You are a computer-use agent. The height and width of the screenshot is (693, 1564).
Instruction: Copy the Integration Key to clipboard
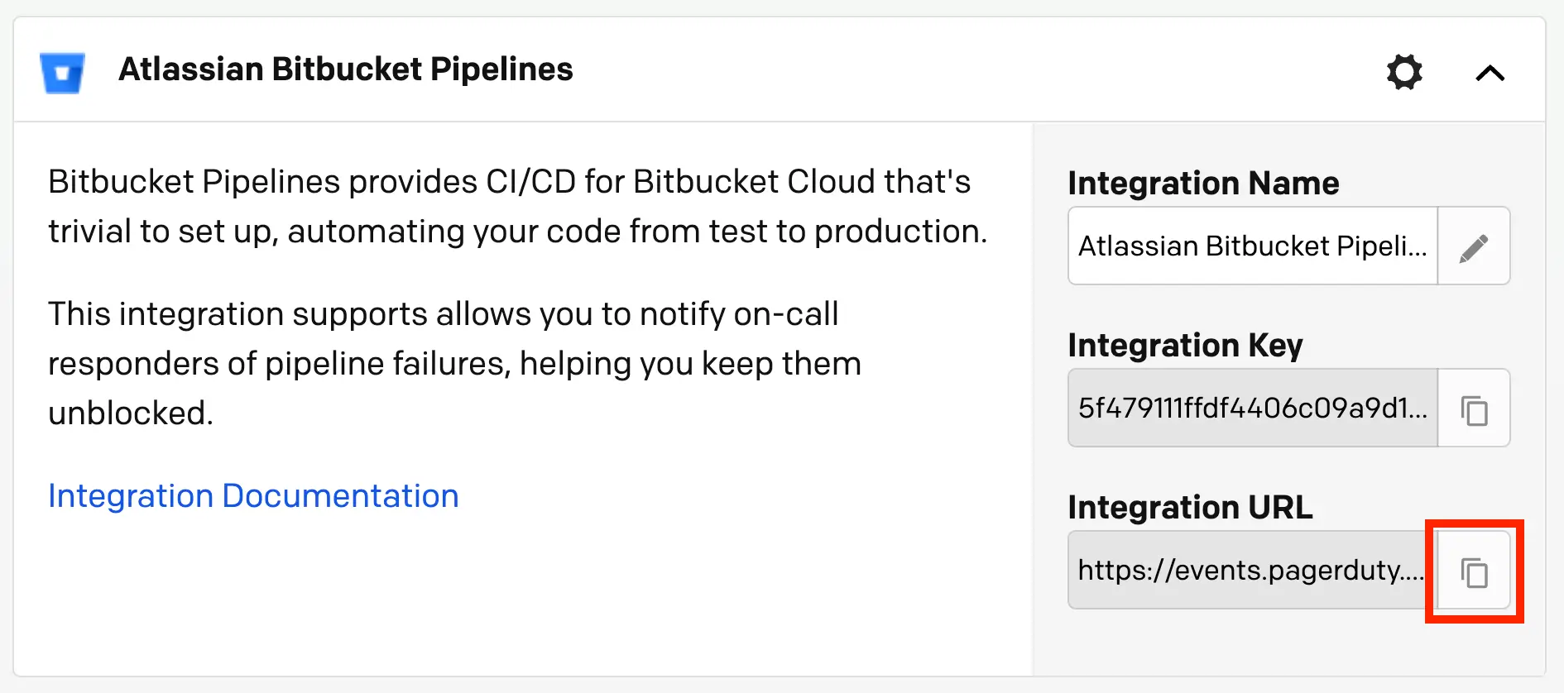(1474, 409)
